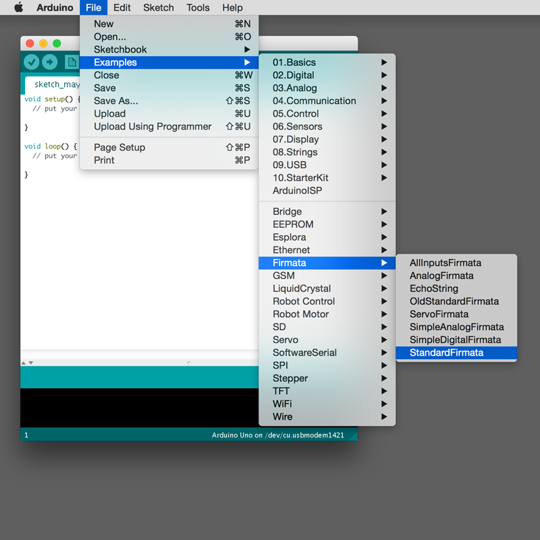The width and height of the screenshot is (540, 540).
Task: Open the Apple menu
Action: pyautogui.click(x=18, y=7)
